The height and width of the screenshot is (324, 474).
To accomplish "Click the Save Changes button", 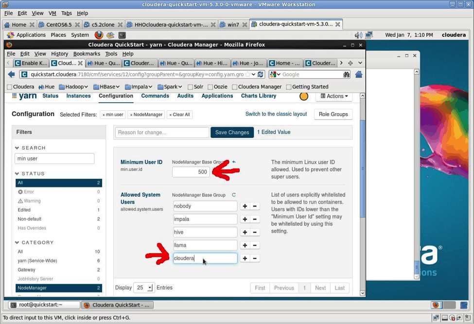I will (232, 132).
